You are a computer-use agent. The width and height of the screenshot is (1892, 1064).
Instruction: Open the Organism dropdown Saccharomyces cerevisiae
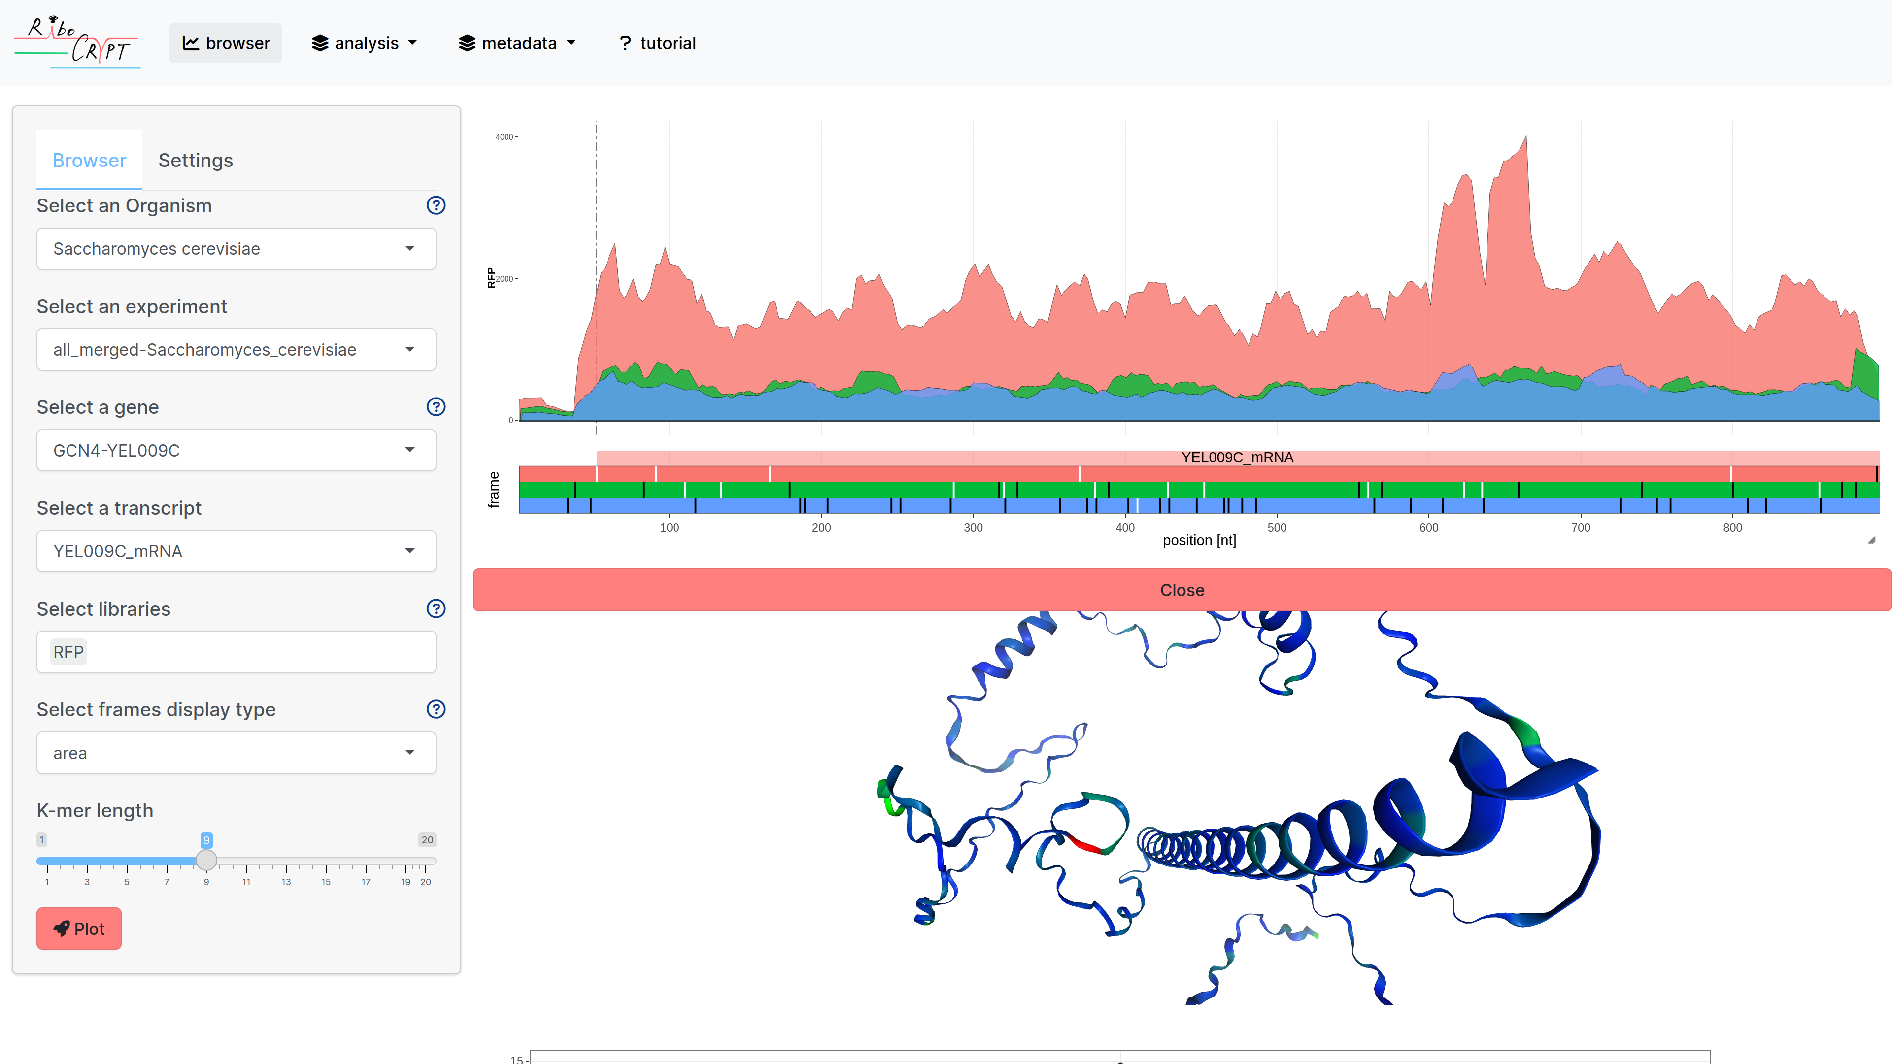tap(236, 249)
